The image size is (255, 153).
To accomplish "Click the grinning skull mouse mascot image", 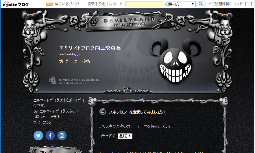I will pyautogui.click(x=176, y=61).
